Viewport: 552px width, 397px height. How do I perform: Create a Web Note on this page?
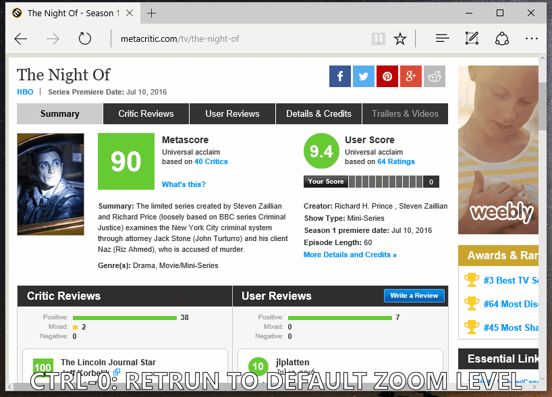[x=472, y=38]
